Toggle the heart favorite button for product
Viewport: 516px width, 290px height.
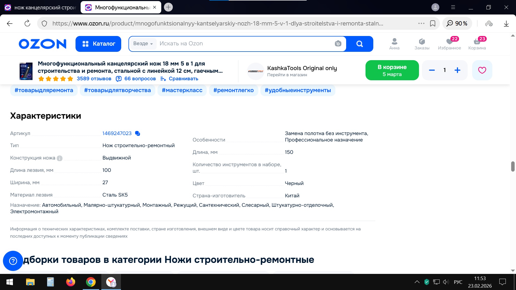(x=482, y=70)
